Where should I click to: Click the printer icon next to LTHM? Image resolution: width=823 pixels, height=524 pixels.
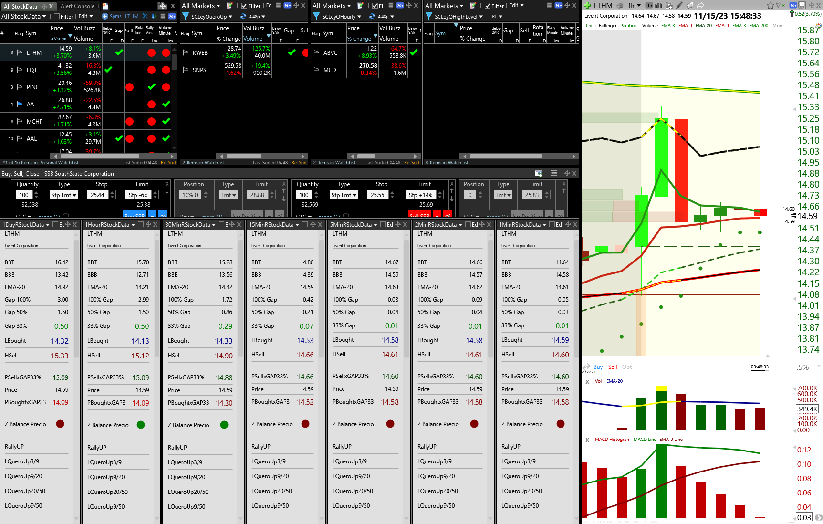[x=620, y=6]
